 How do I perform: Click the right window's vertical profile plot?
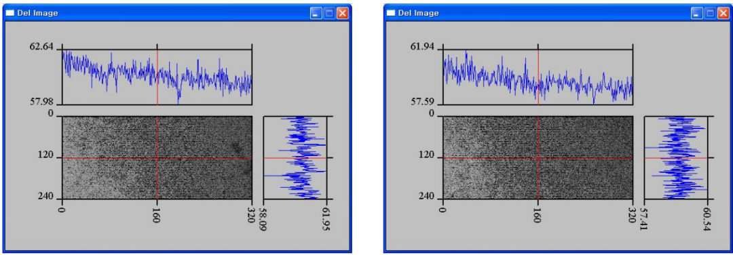point(676,157)
